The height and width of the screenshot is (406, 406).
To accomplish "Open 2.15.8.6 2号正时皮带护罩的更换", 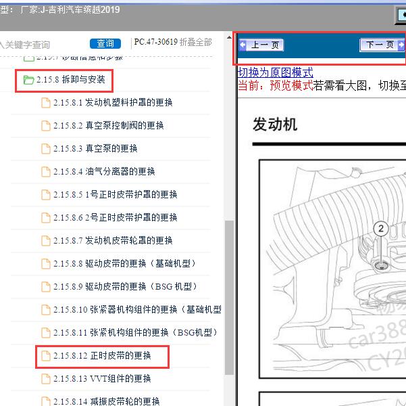I will [x=116, y=218].
